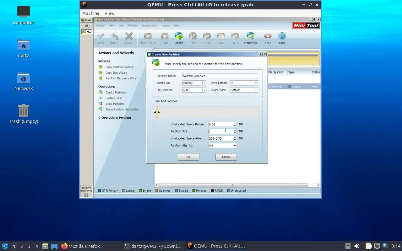Click the Wipe Partition operation

pos(115,104)
